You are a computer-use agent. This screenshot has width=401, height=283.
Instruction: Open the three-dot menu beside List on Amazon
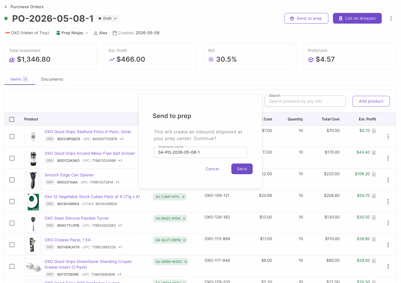pos(391,19)
